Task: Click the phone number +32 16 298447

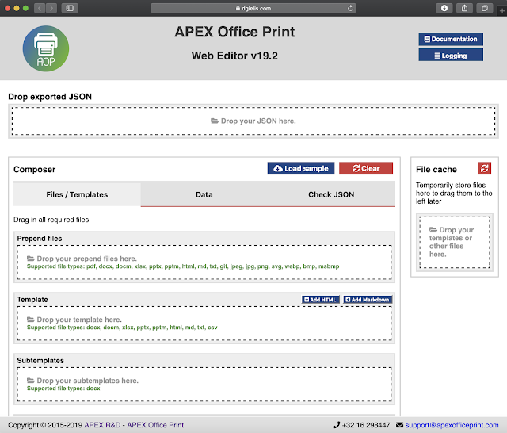Action: coord(366,425)
